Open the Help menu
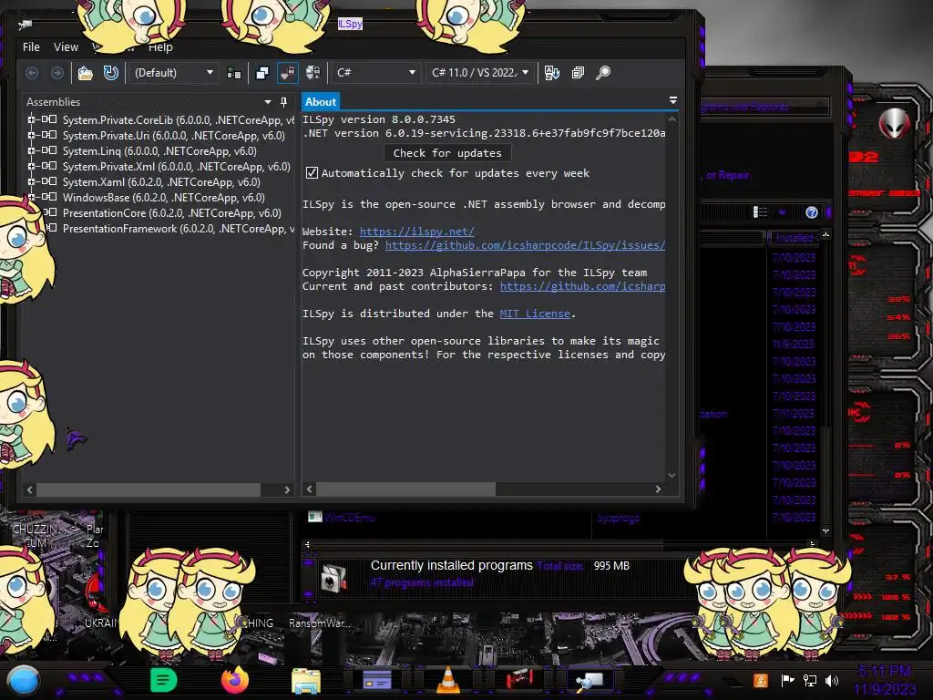This screenshot has width=933, height=700. click(160, 47)
